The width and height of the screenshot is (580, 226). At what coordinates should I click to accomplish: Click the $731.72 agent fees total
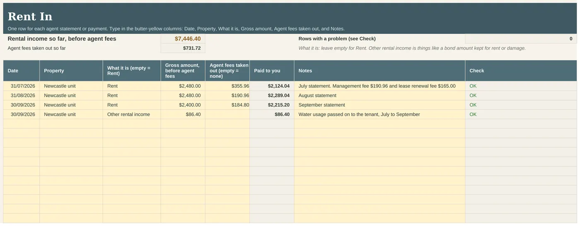183,48
